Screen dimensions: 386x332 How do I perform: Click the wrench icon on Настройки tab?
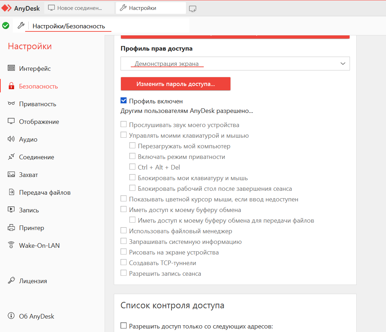[123, 8]
